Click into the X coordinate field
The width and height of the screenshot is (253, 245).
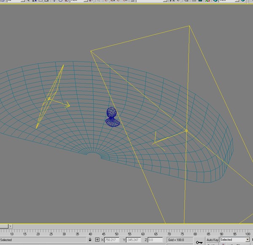[x=112, y=240]
